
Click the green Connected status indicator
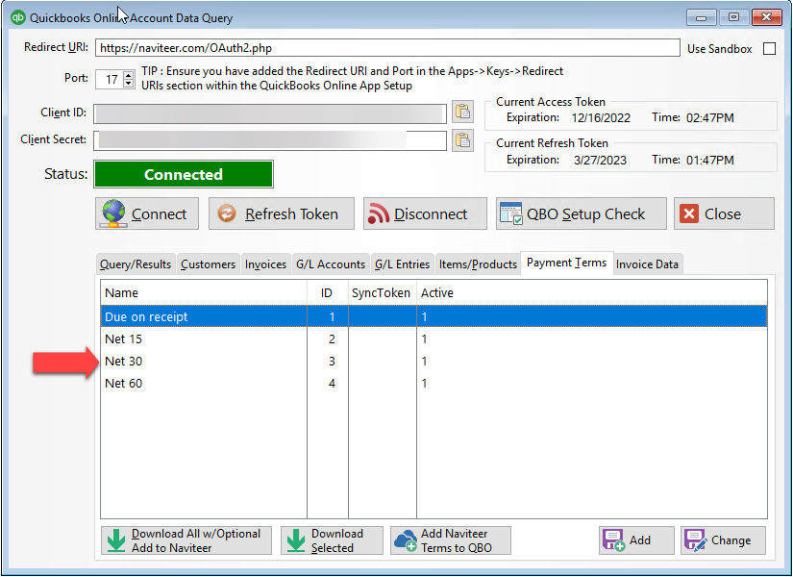[184, 174]
